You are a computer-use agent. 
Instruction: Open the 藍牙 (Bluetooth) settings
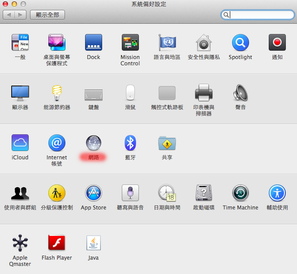[x=130, y=143]
